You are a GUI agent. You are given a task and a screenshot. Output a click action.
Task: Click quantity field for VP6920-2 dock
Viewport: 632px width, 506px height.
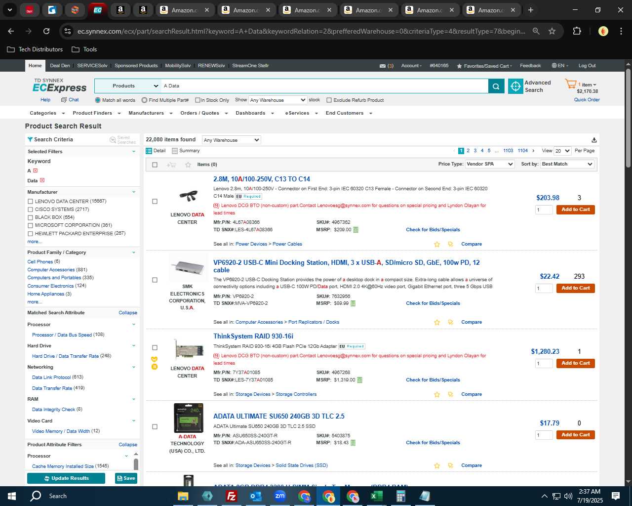tap(544, 289)
